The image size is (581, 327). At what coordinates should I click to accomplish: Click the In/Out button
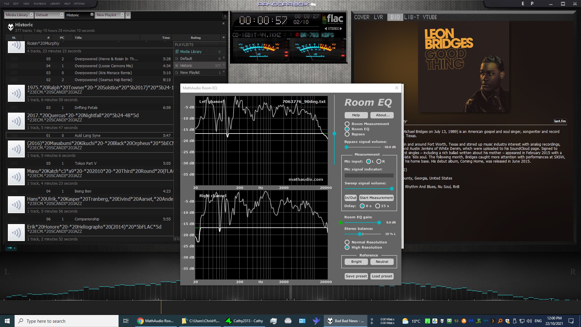(x=351, y=198)
